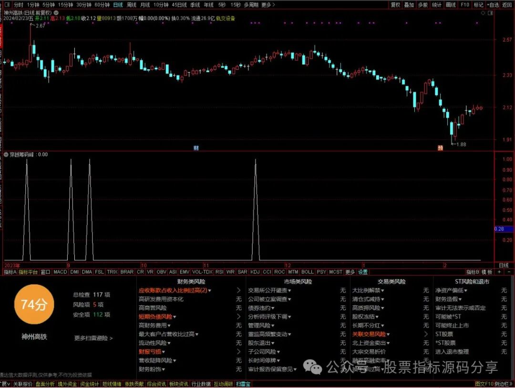
Task: Select the MACD indicator
Action: tap(60, 272)
